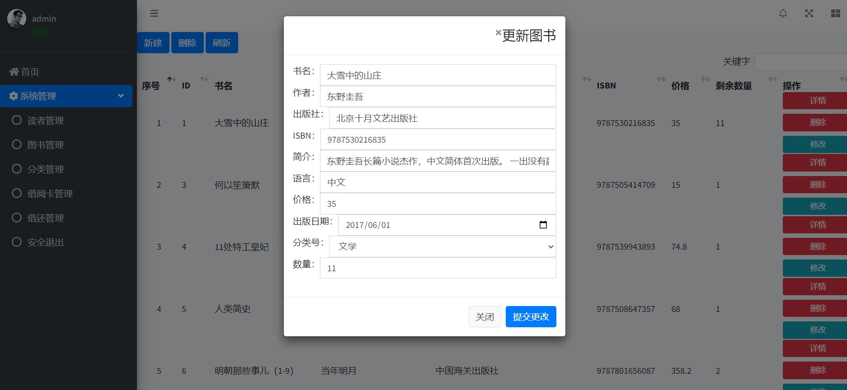Delete the 人类简史 row with 删除

click(814, 308)
